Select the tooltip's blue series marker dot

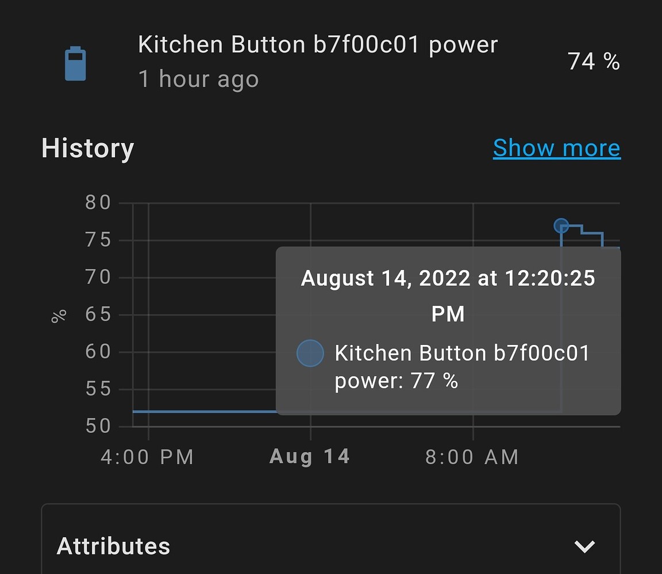point(310,353)
